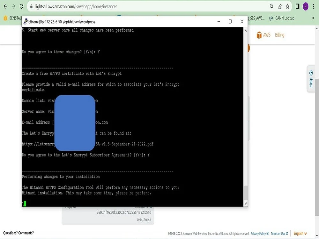Image resolution: width=319 pixels, height=239 pixels.
Task: Select the Billing menu item
Action: (279, 35)
